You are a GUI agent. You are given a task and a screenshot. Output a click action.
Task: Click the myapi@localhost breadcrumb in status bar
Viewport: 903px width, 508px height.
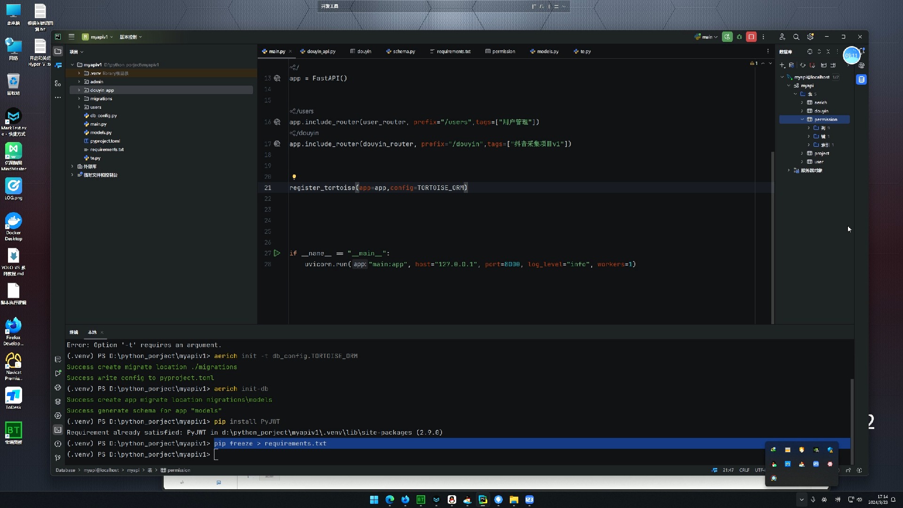pyautogui.click(x=101, y=470)
